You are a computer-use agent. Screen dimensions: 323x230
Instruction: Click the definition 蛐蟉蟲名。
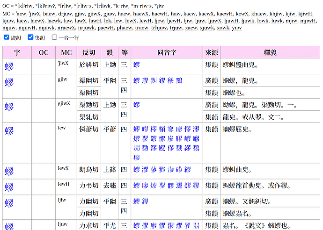237,214
